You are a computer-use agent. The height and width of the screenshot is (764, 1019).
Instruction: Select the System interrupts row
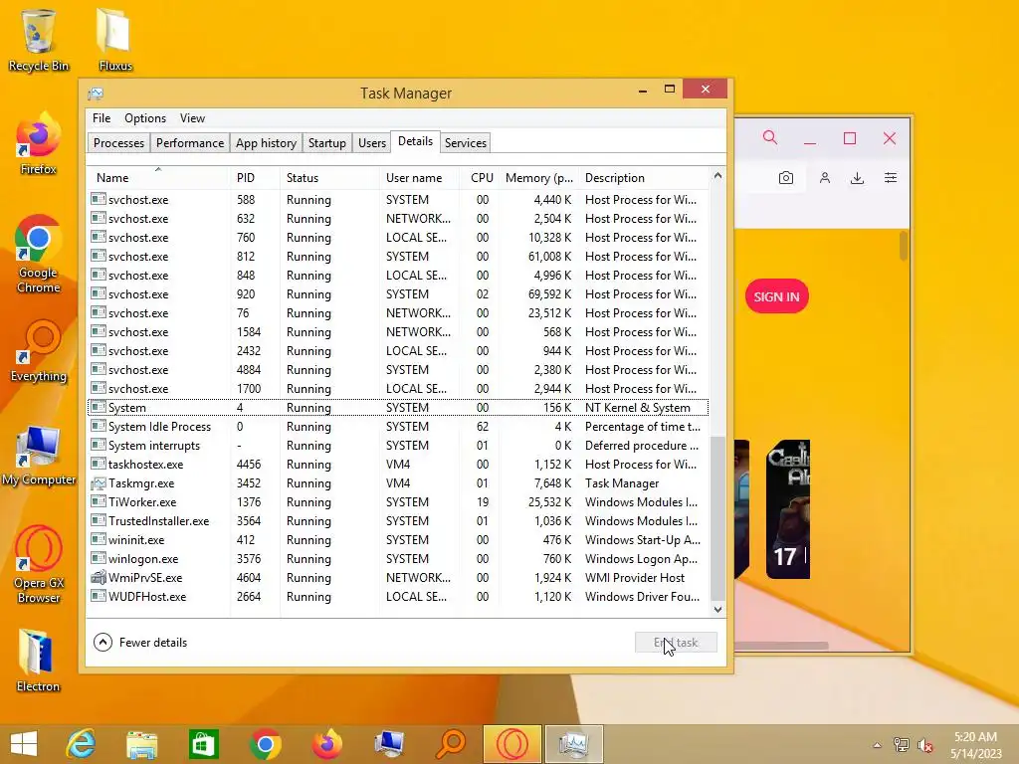398,446
